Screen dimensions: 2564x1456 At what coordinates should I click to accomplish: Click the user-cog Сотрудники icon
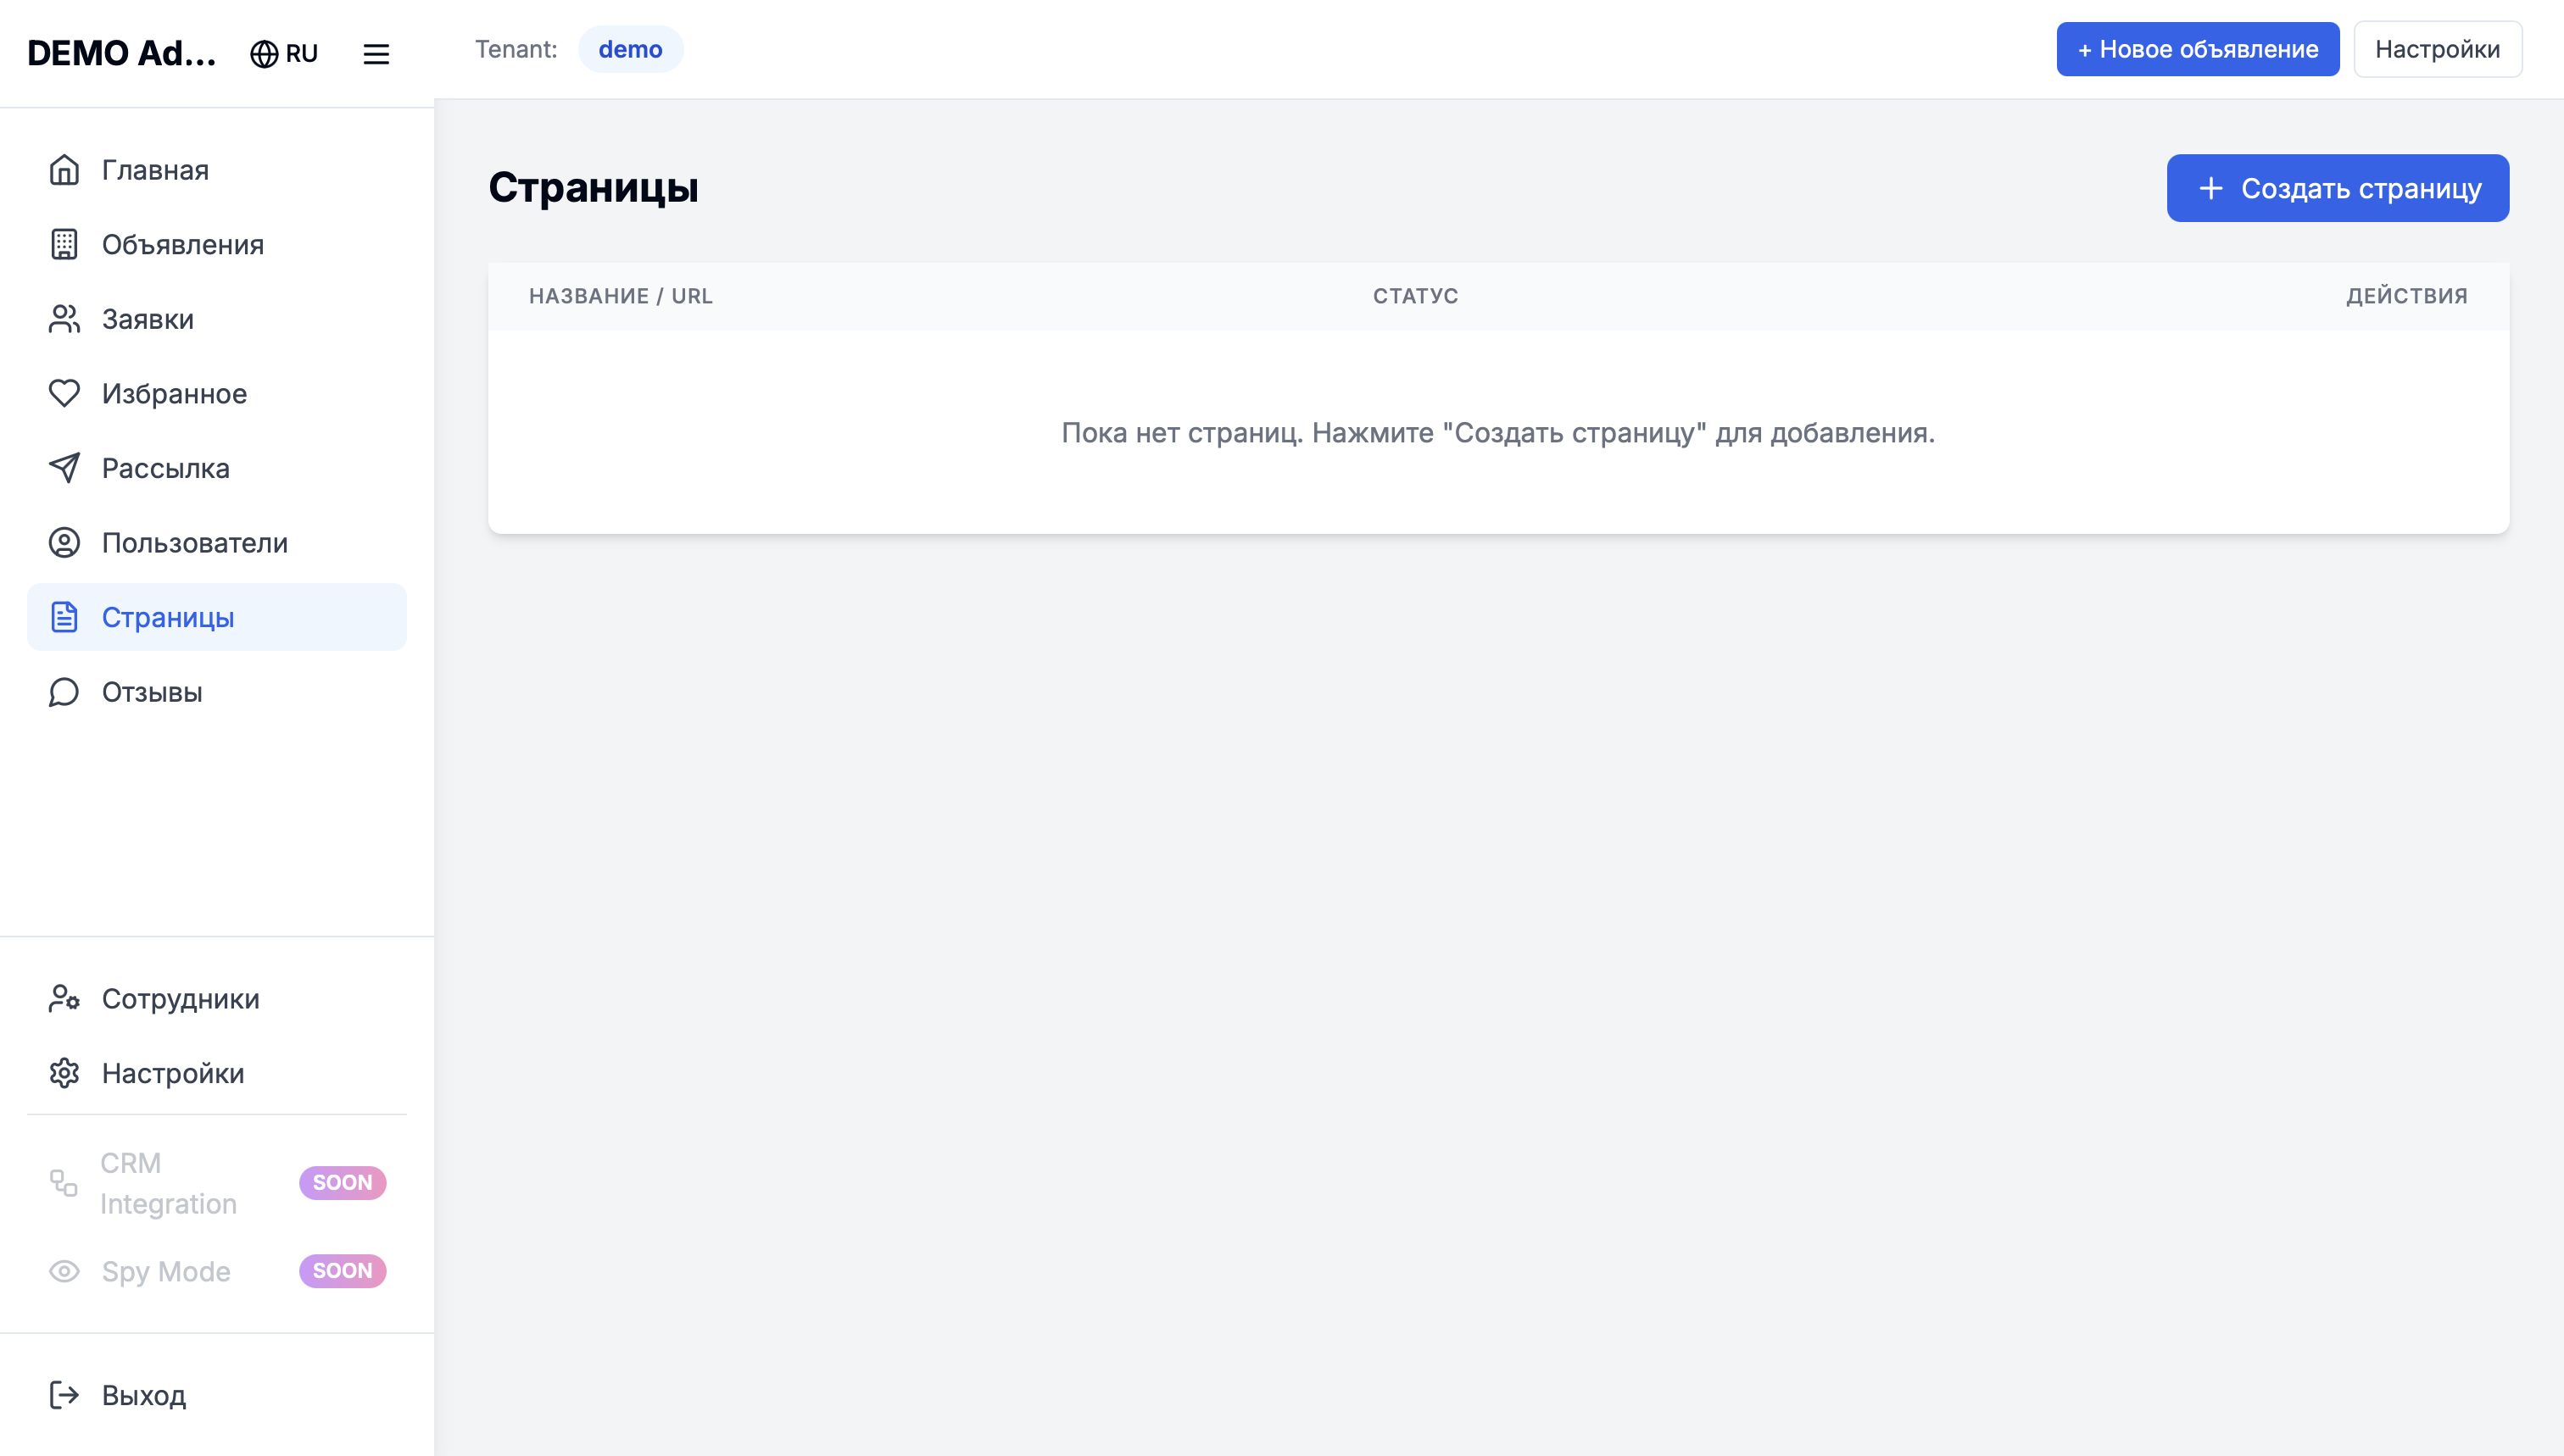click(x=64, y=998)
